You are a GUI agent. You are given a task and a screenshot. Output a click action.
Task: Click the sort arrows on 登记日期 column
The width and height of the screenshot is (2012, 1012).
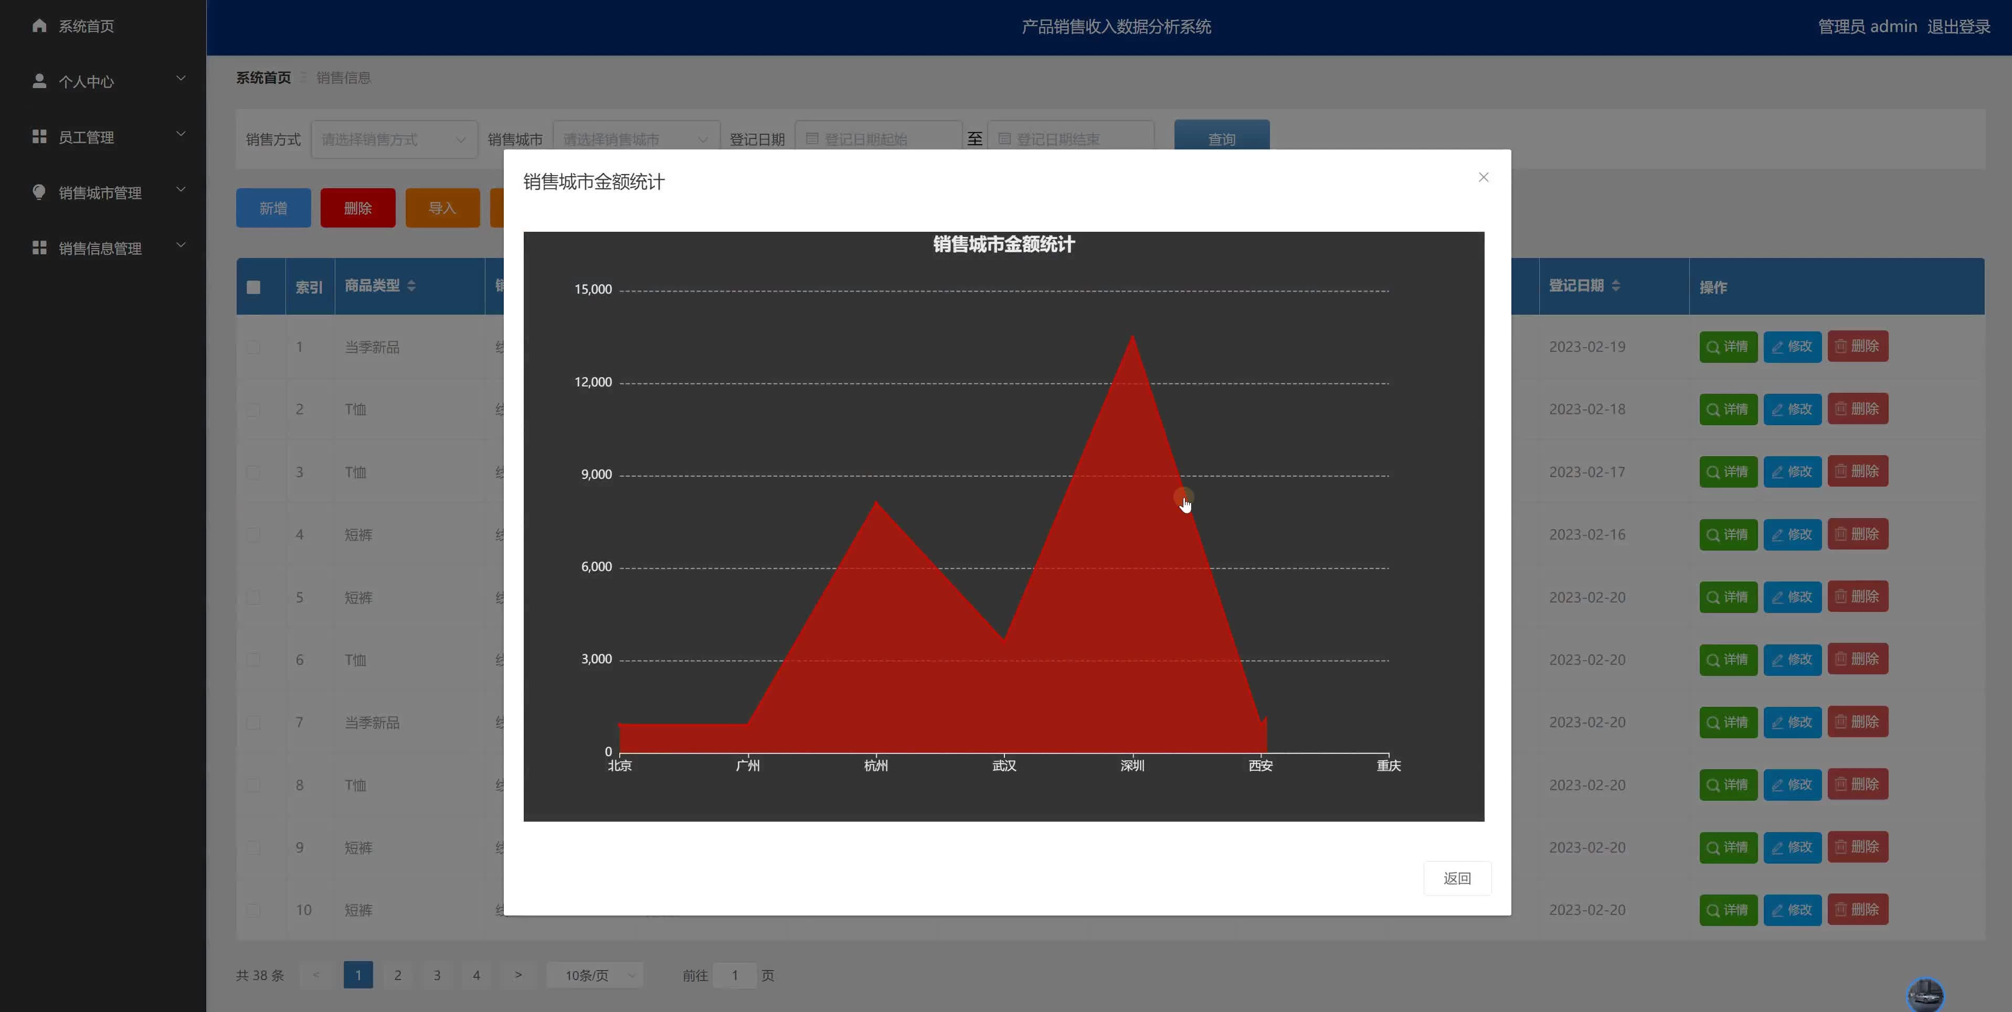coord(1615,286)
